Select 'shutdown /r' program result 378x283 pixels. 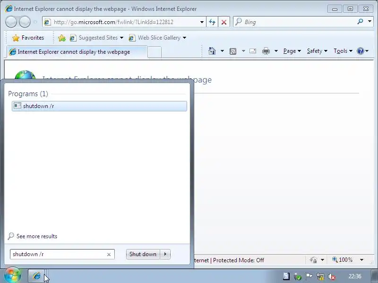pyautogui.click(x=99, y=106)
